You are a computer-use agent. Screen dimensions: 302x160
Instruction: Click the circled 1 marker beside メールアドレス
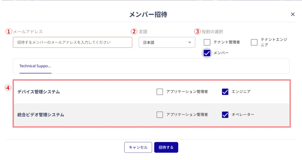pos(9,31)
